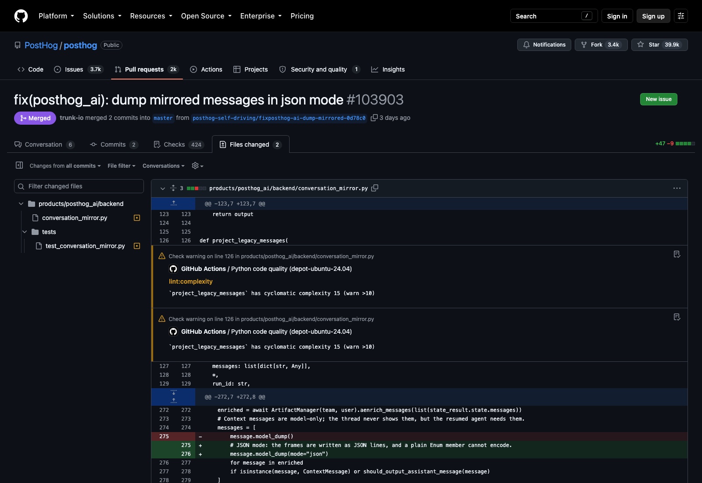Switch to the Checks tab
Screen dimensions: 702x483
[x=179, y=144]
